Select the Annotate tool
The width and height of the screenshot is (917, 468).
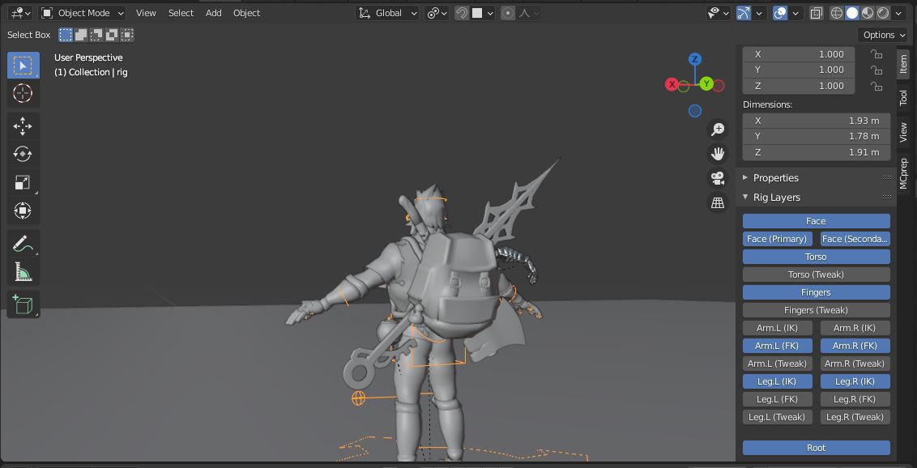(23, 243)
